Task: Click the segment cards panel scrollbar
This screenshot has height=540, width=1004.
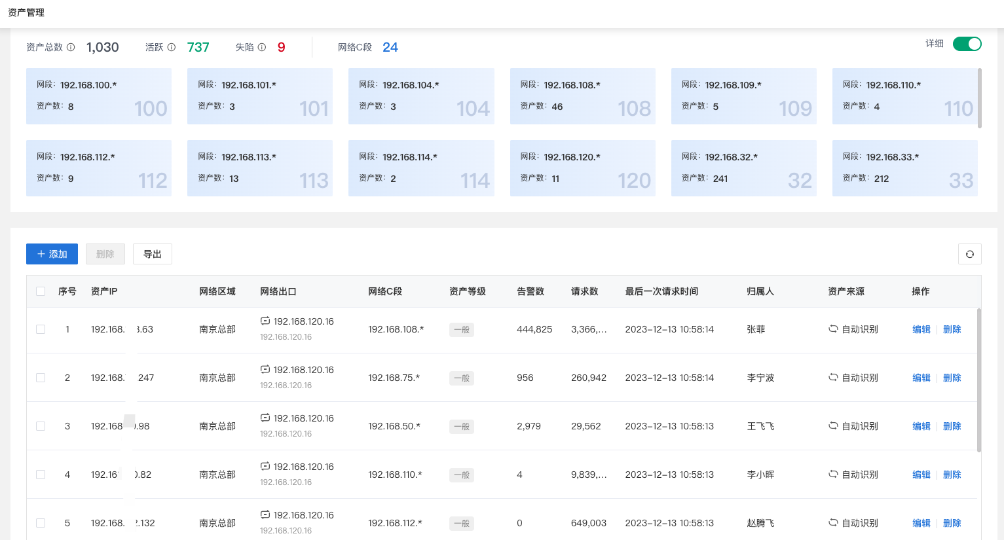Action: point(980,98)
